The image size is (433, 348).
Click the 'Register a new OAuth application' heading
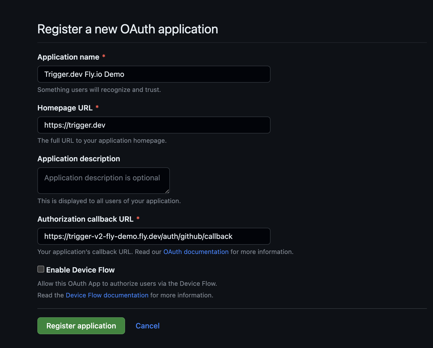pos(128,29)
